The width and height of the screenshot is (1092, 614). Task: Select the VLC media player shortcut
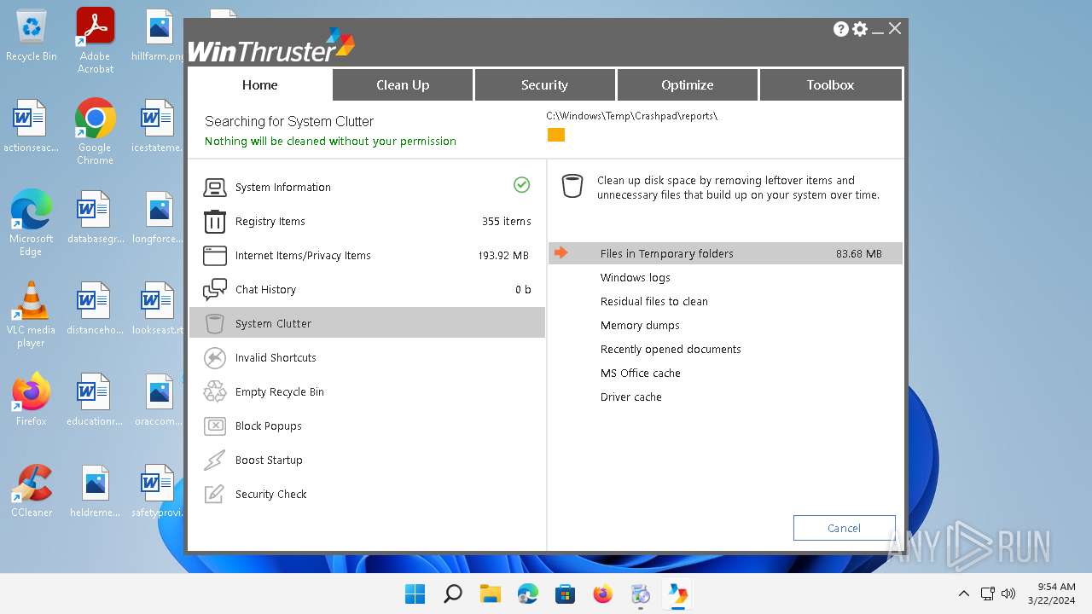pos(32,315)
